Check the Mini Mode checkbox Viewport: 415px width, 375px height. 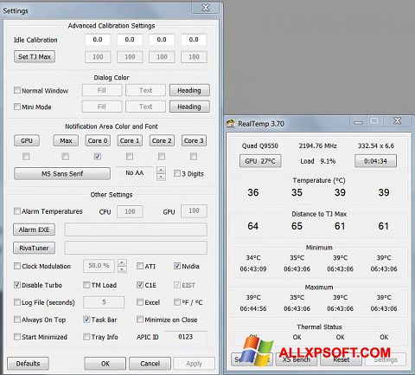(17, 107)
